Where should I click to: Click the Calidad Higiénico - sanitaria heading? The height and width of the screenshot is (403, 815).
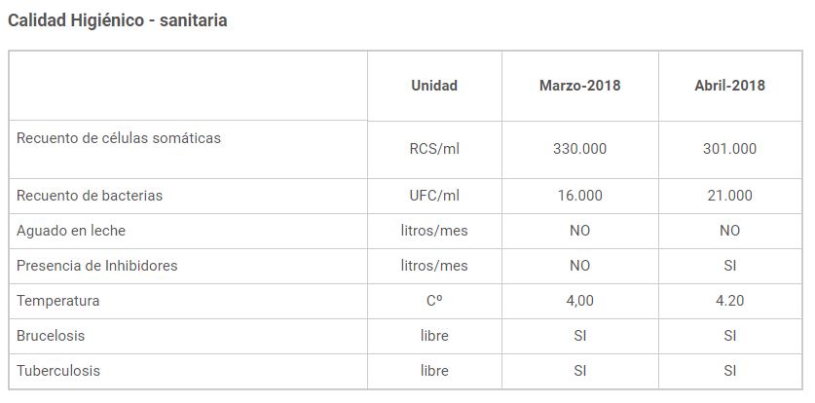[x=118, y=19]
